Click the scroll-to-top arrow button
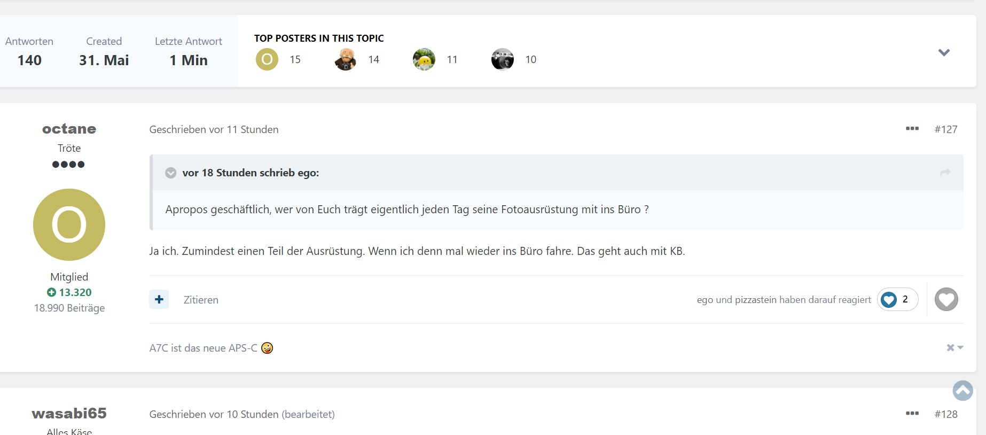The height and width of the screenshot is (435, 986). tap(962, 391)
